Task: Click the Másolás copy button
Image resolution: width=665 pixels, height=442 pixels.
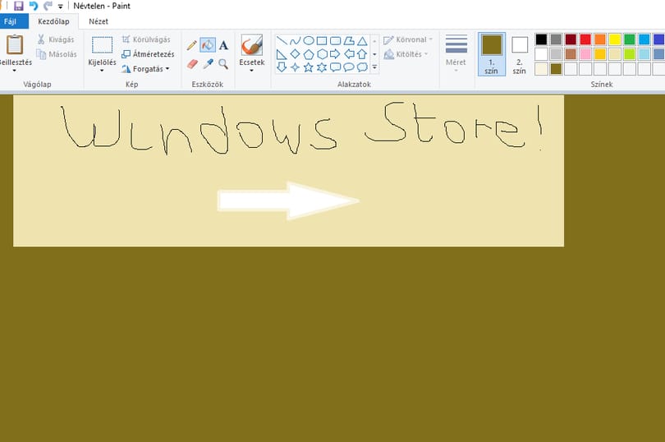Action: pos(57,54)
